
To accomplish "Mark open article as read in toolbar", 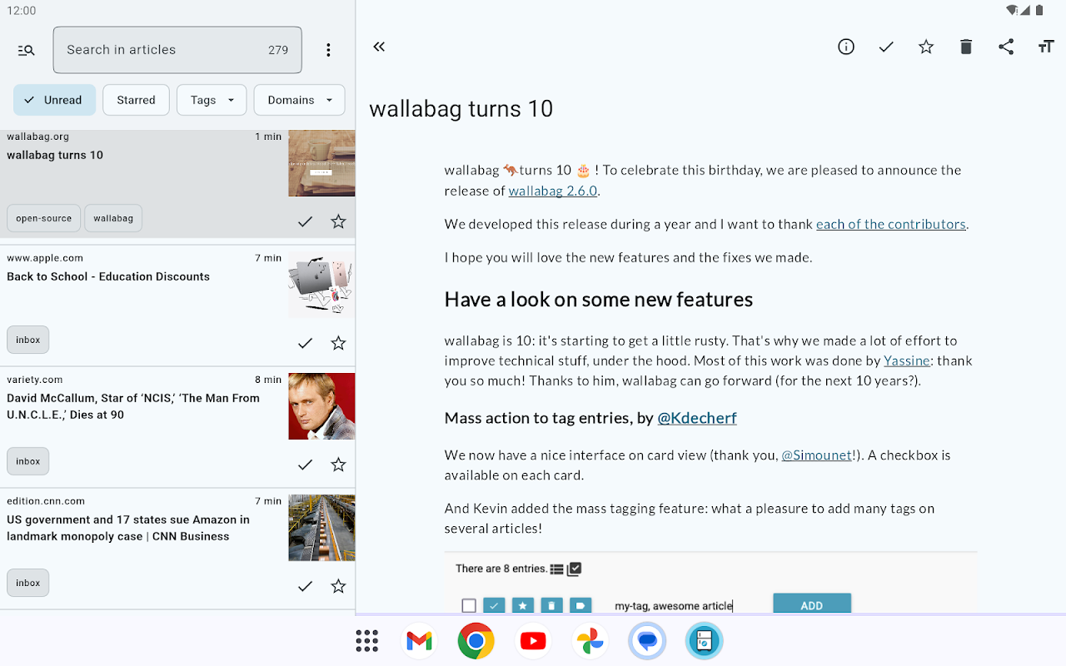I will click(886, 47).
